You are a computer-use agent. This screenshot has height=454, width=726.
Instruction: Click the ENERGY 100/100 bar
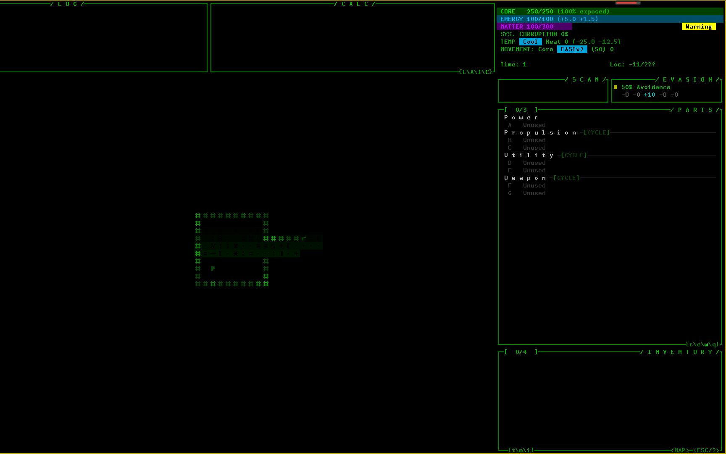pos(610,19)
